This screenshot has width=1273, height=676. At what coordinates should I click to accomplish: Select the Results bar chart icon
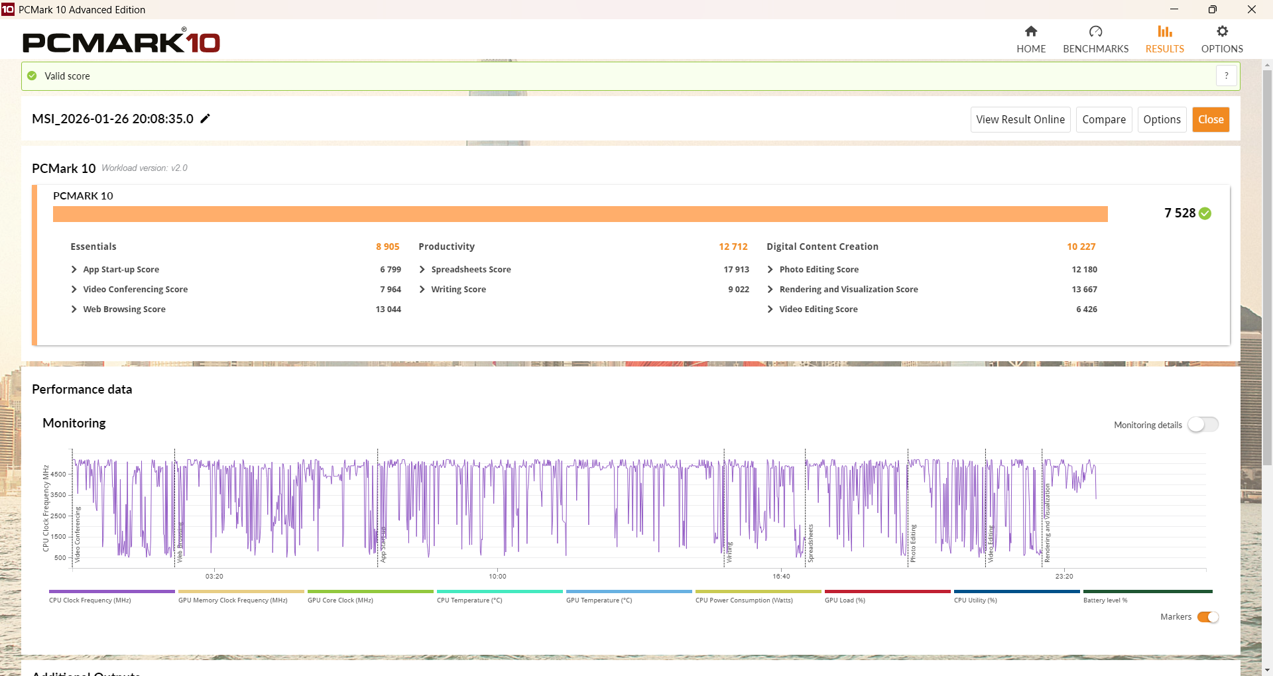coord(1164,32)
